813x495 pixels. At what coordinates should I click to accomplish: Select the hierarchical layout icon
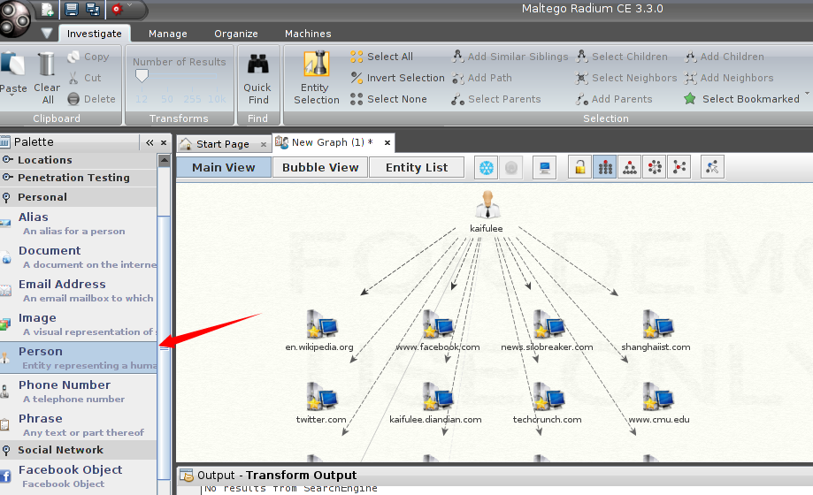point(630,167)
